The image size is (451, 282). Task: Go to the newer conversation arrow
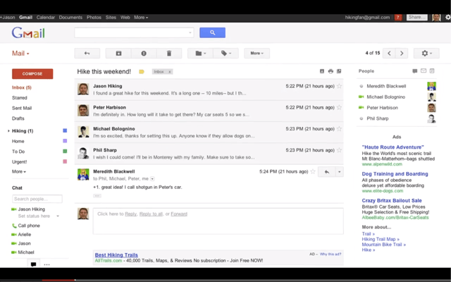(x=389, y=54)
